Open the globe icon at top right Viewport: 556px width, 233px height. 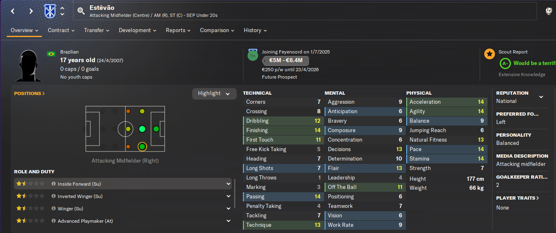pos(549,12)
